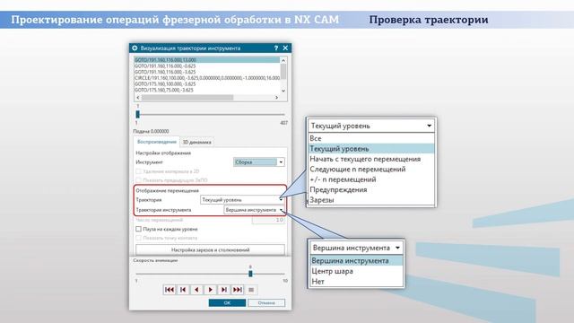Select the CIRCLE/191.160,100.000 row
The image size is (574, 323).
[x=207, y=78]
